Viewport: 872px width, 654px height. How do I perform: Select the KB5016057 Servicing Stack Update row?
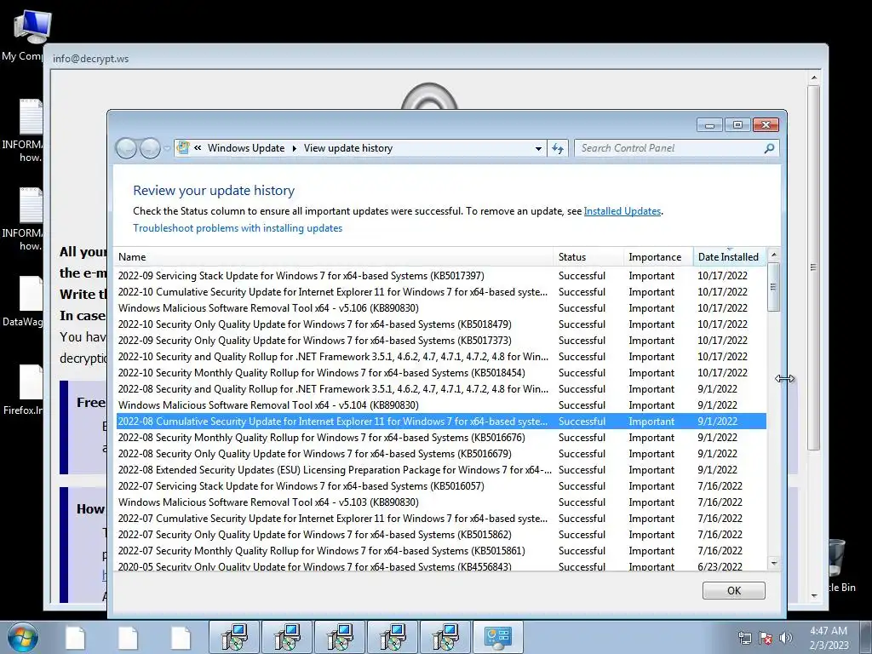click(441, 485)
